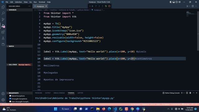Image resolution: width=199 pixels, height=112 pixels.
Task: Click Step Out in the debug toolbar
Action: [x=103, y=6]
